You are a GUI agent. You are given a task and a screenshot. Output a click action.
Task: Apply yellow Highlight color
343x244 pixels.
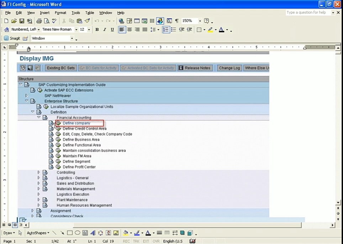coord(210,30)
